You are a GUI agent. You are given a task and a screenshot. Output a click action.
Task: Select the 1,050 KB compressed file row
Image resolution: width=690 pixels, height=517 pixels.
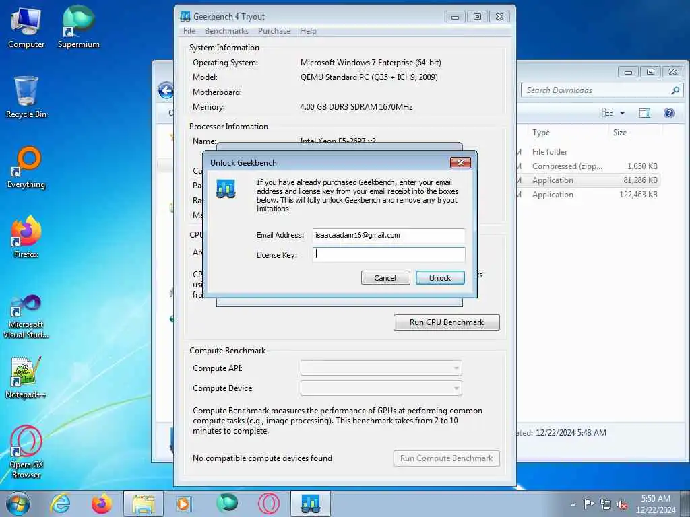[588, 166]
